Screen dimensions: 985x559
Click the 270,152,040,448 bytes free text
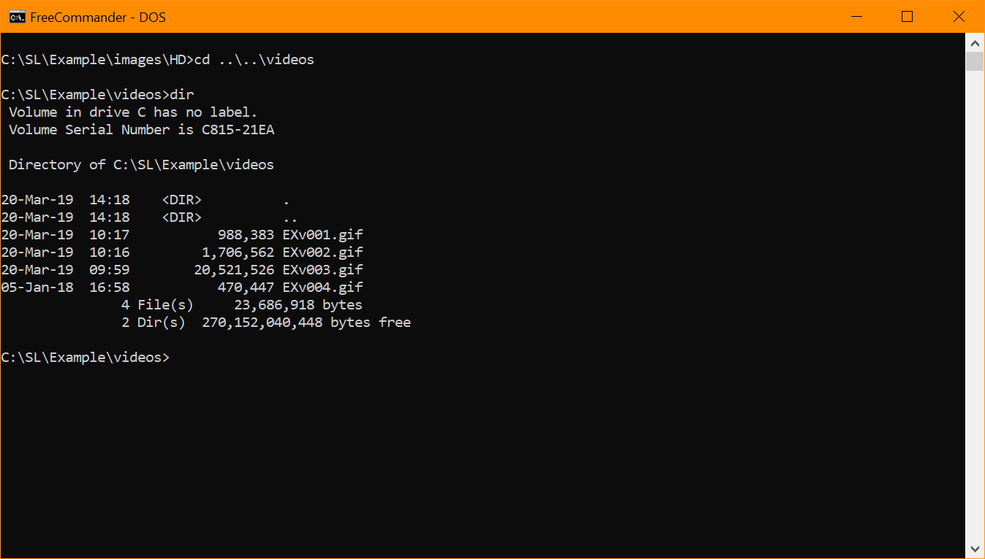(x=305, y=323)
